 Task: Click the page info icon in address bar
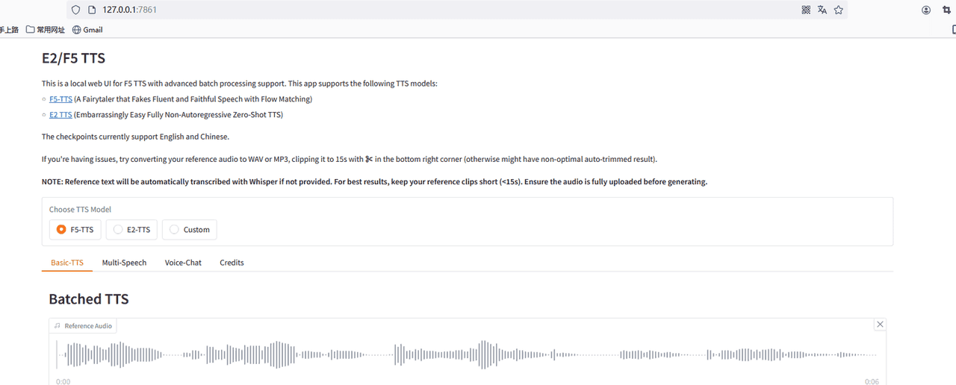[91, 10]
